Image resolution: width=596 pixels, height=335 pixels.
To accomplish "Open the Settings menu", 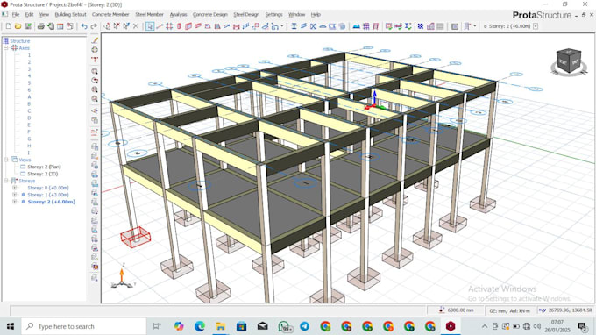I will coord(273,14).
